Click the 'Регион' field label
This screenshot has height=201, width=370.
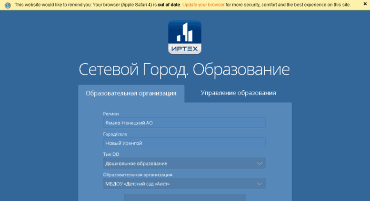click(x=111, y=114)
